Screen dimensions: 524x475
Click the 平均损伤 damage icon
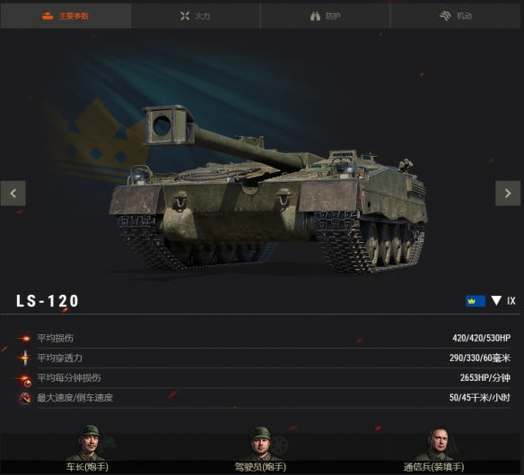coord(24,339)
